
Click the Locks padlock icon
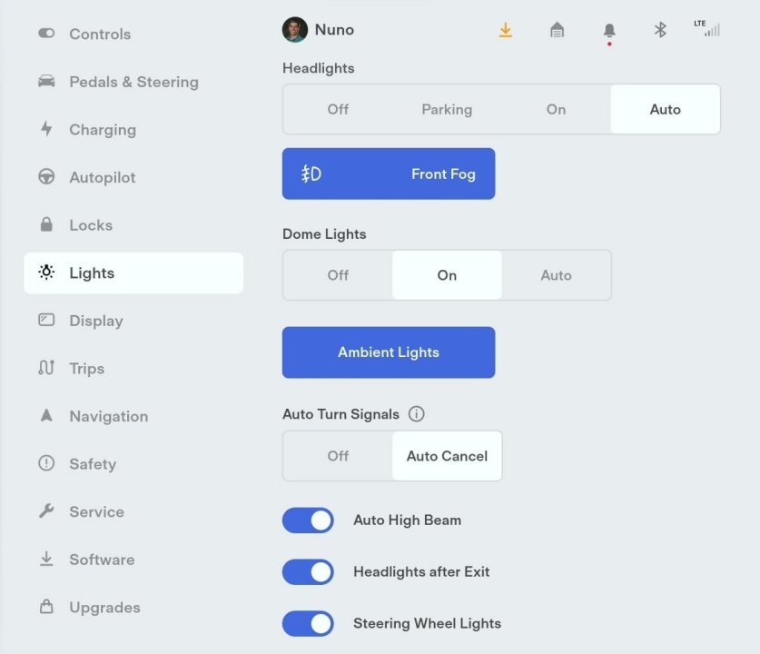point(46,224)
